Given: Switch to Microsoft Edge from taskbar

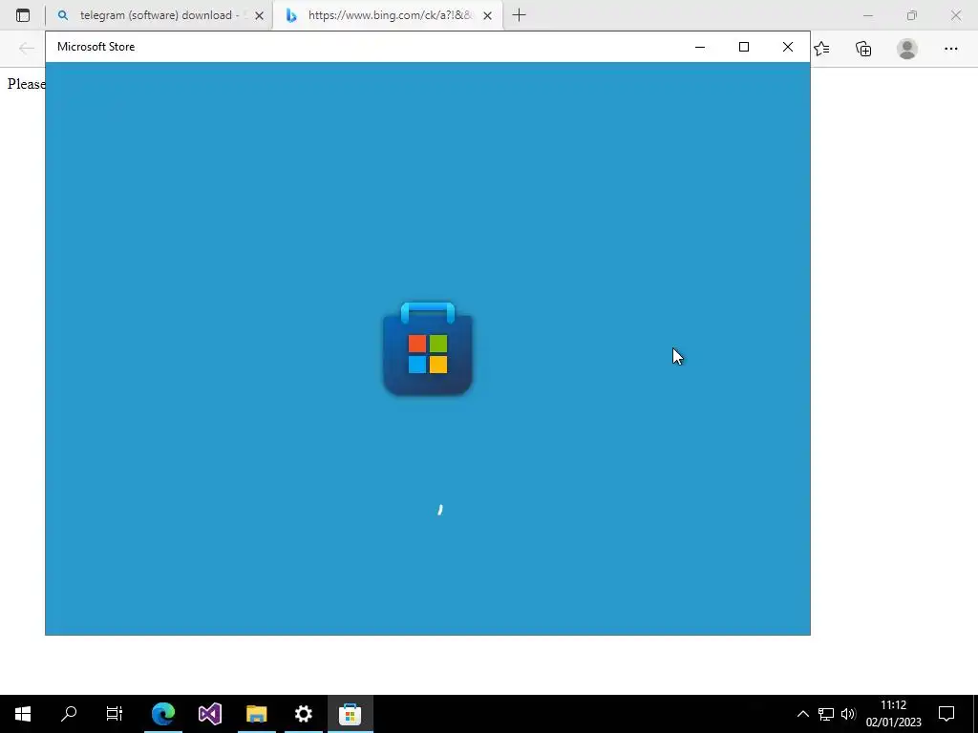Looking at the screenshot, I should (163, 714).
